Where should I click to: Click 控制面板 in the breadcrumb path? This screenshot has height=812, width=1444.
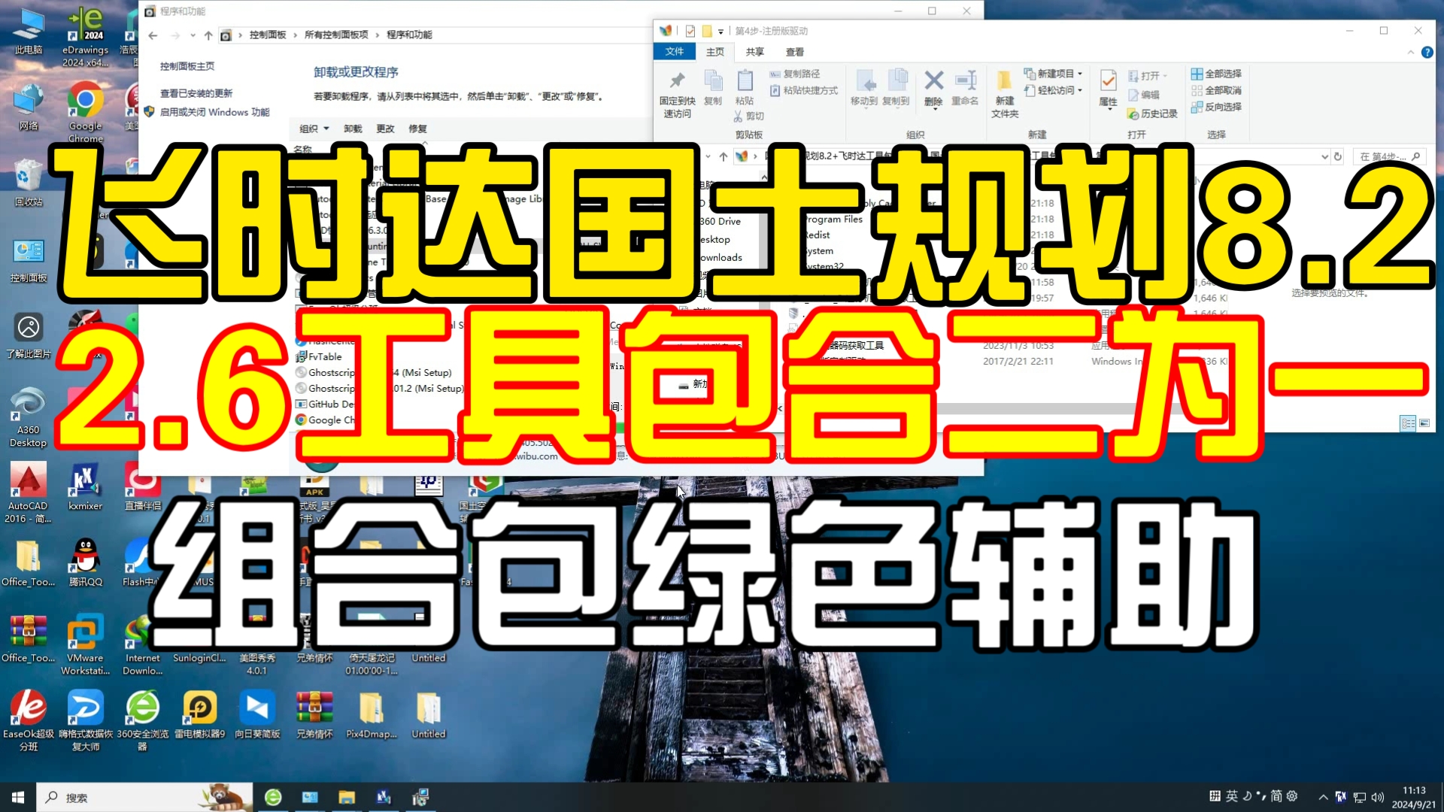(x=268, y=35)
